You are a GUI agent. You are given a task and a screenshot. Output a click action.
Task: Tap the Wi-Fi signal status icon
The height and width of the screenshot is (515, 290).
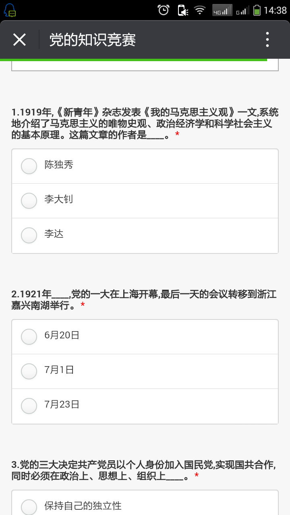[200, 10]
